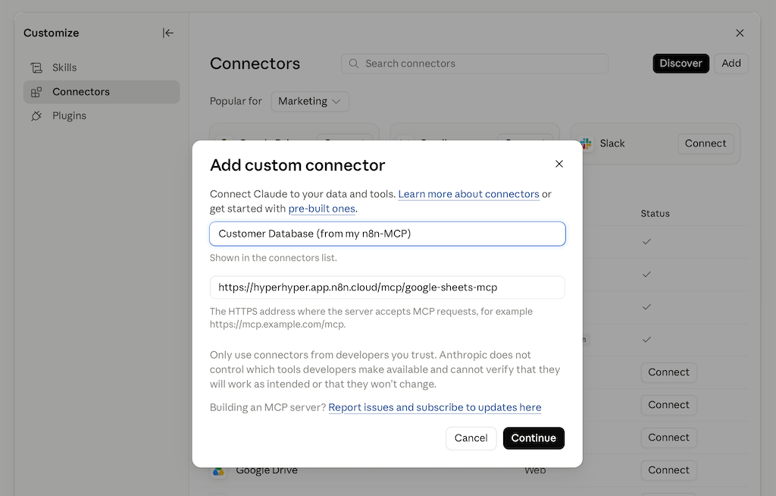The width and height of the screenshot is (776, 496).
Task: Click the MCP server URL field
Action: [387, 287]
